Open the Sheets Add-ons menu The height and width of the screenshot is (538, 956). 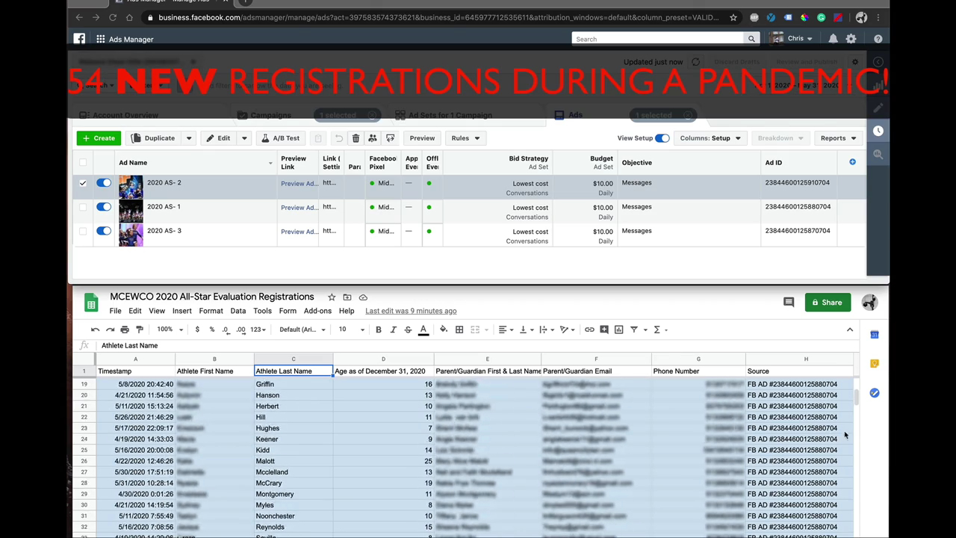tap(317, 311)
